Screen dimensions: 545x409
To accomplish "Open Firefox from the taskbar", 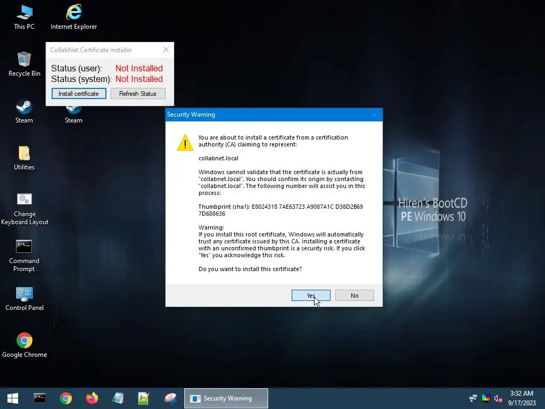I will point(92,398).
